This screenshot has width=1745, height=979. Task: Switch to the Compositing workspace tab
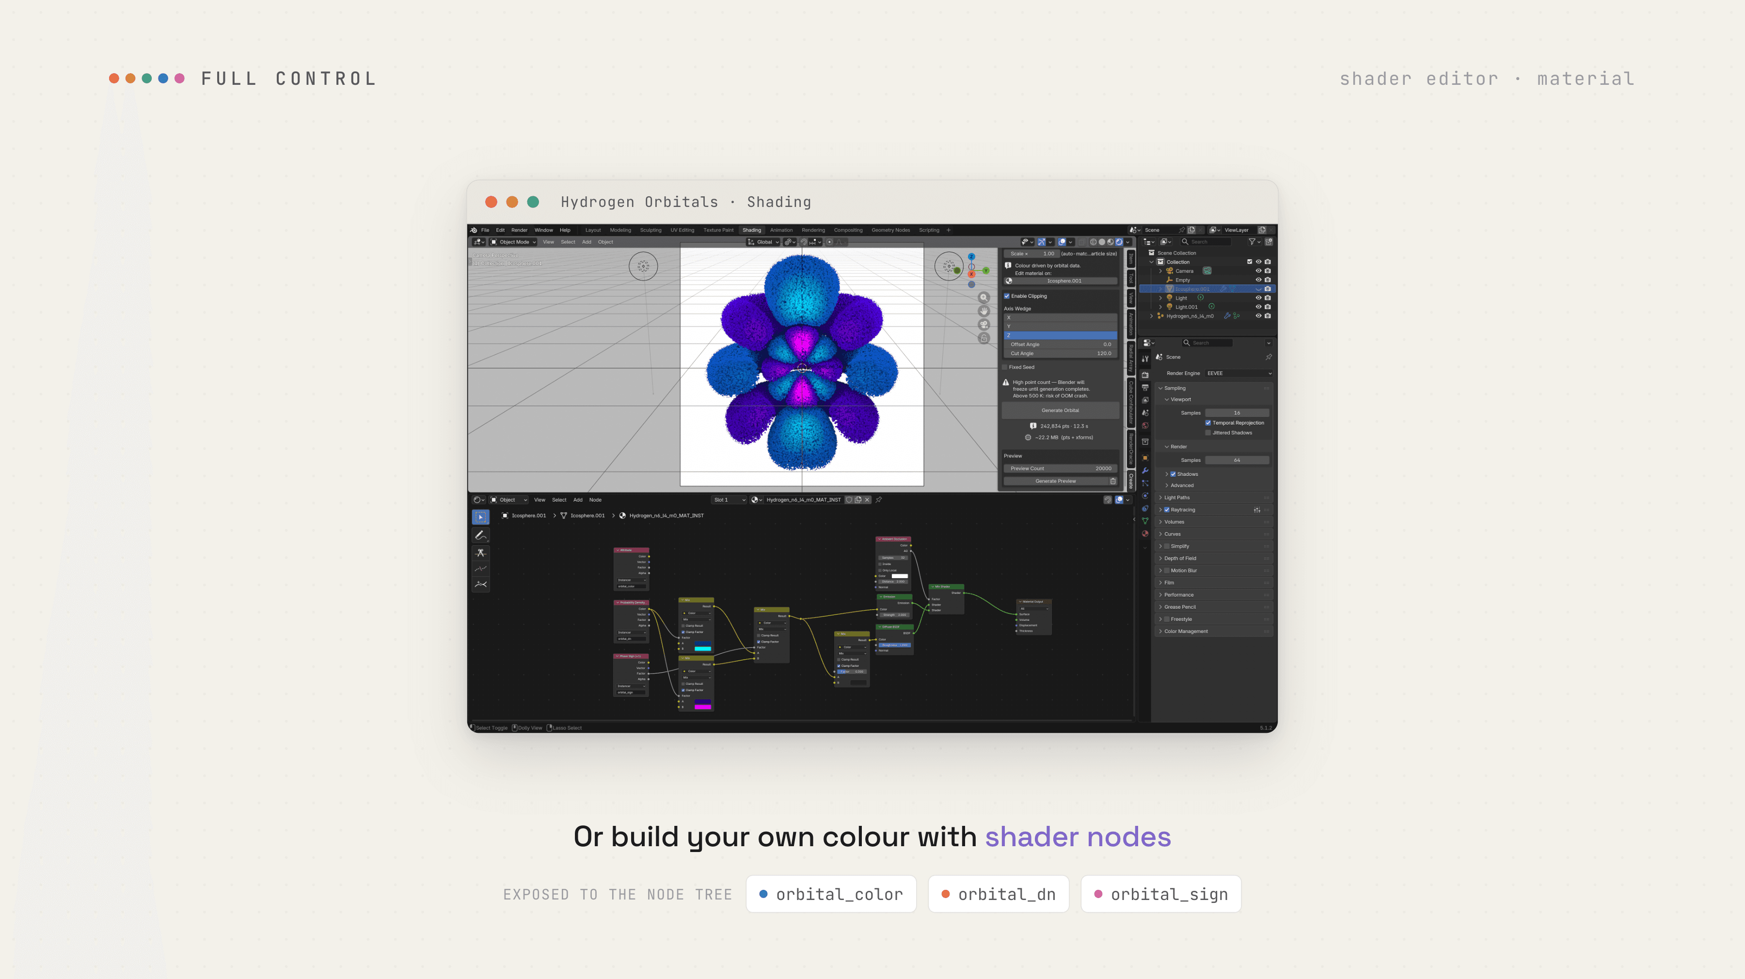tap(848, 230)
